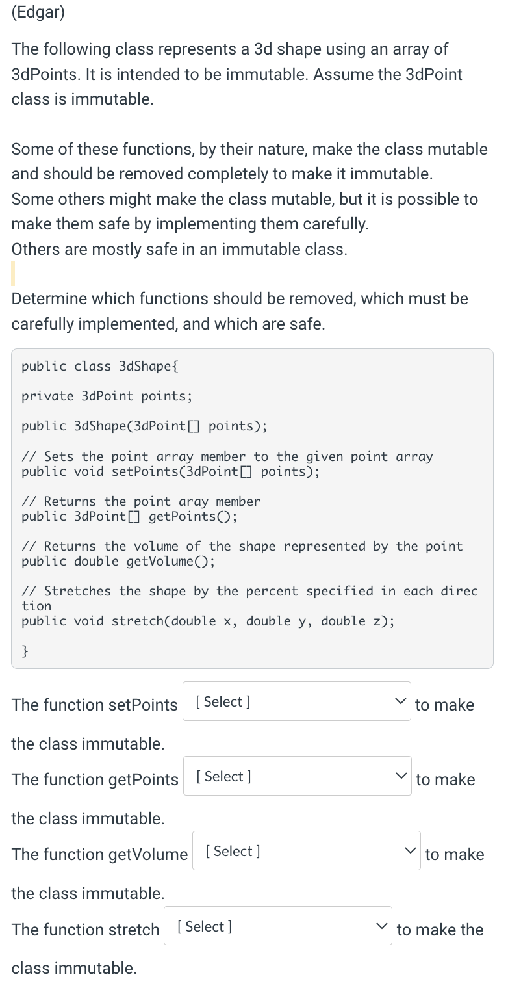Click the chevron arrow on getPoints dropdown
This screenshot has width=508, height=992.
click(401, 776)
